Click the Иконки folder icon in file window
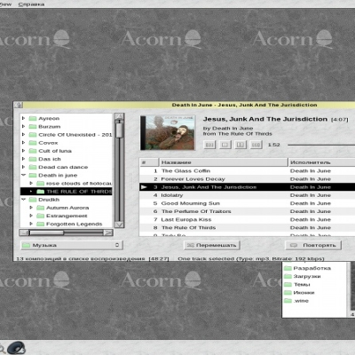This screenshot has height=355, width=355. [x=288, y=293]
